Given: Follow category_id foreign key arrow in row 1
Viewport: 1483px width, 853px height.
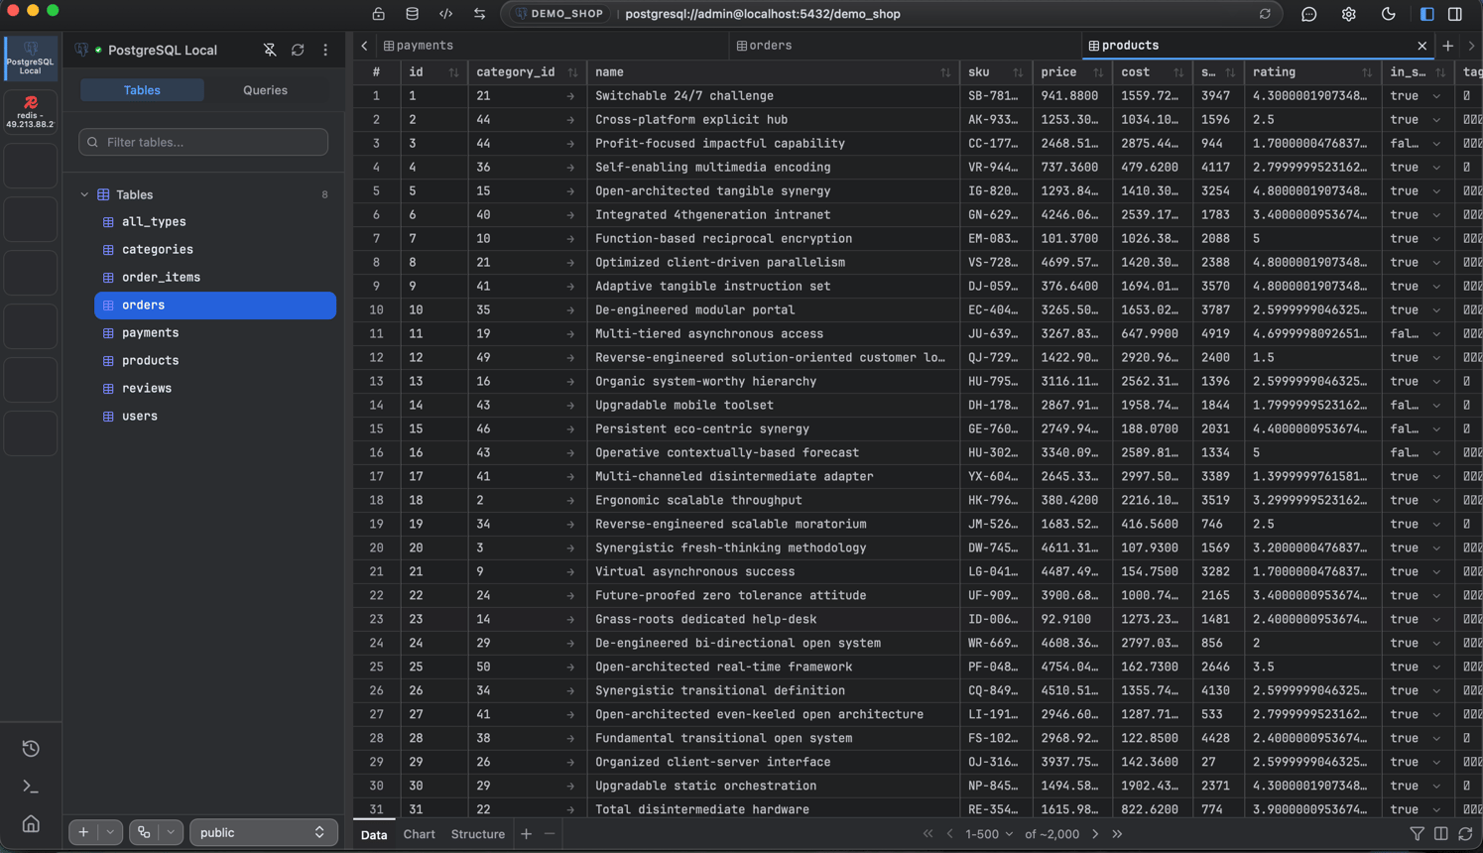Looking at the screenshot, I should 570,96.
